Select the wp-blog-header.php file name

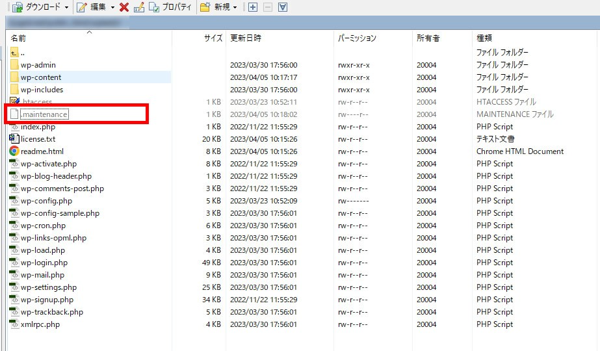[x=57, y=176]
